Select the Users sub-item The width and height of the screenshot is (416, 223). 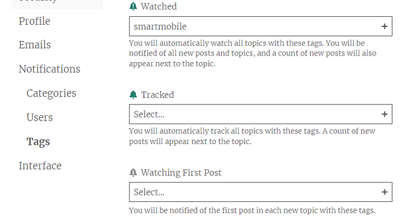point(40,117)
